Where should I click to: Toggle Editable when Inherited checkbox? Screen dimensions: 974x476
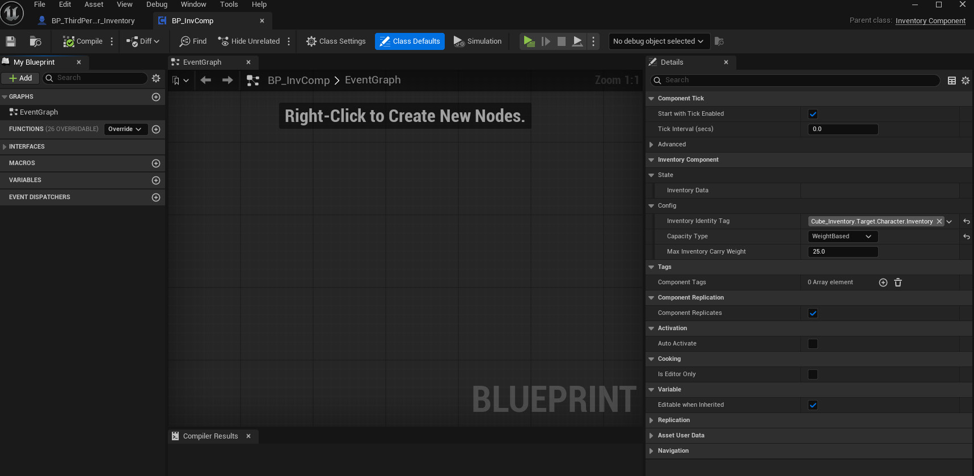click(813, 405)
